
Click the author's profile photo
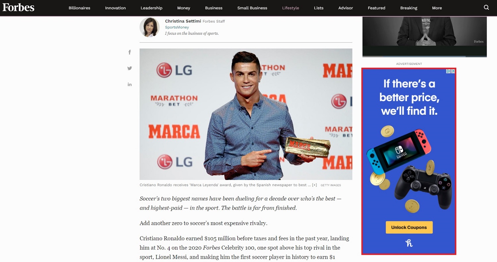[149, 27]
